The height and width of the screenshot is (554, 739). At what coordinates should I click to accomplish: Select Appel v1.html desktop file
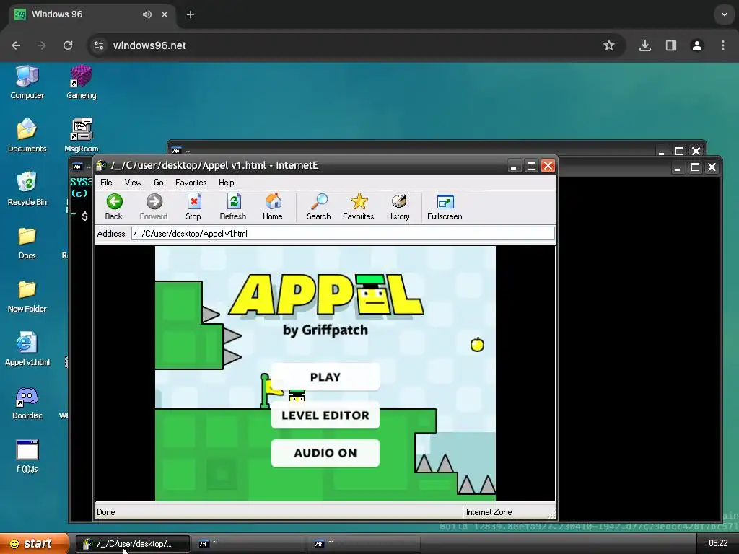click(x=27, y=349)
